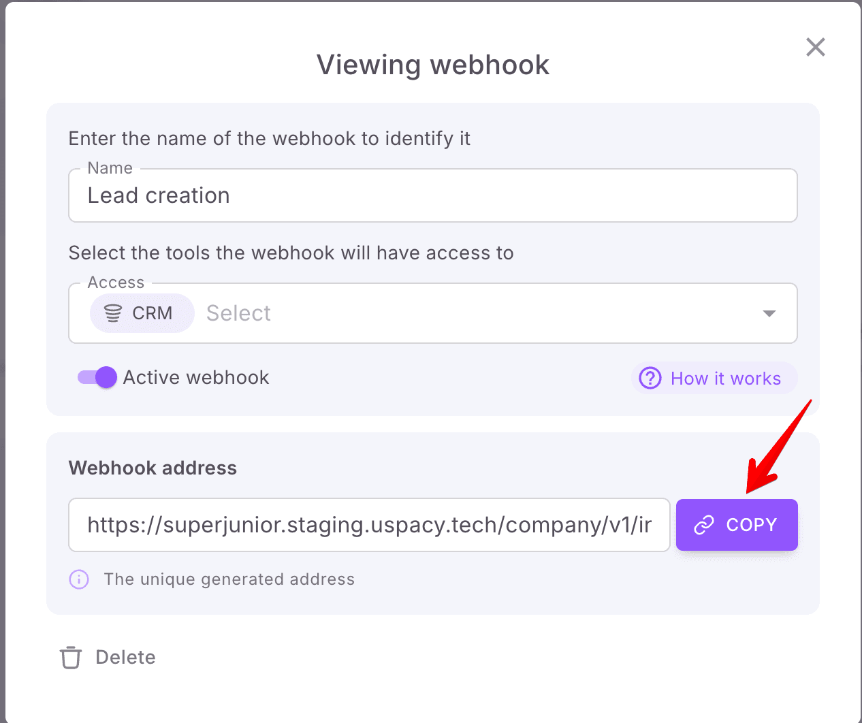Click the CRM stack icon in Access chip
This screenshot has width=862, height=723.
[x=113, y=313]
